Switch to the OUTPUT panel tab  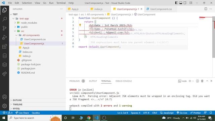(x=93, y=81)
